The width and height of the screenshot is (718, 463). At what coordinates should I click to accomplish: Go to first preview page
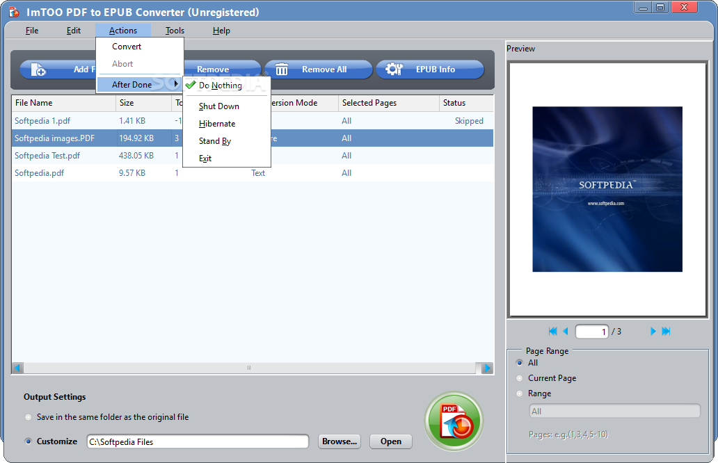(552, 331)
